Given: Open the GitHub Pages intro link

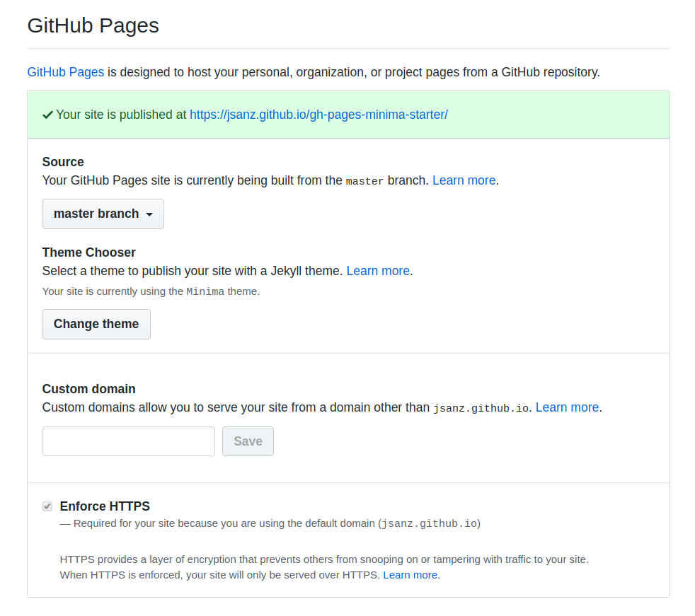Looking at the screenshot, I should [x=66, y=72].
